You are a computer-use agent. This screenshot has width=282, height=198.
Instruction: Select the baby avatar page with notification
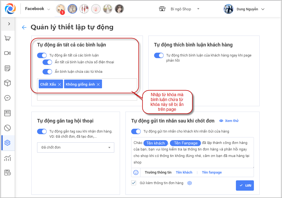point(61,9)
